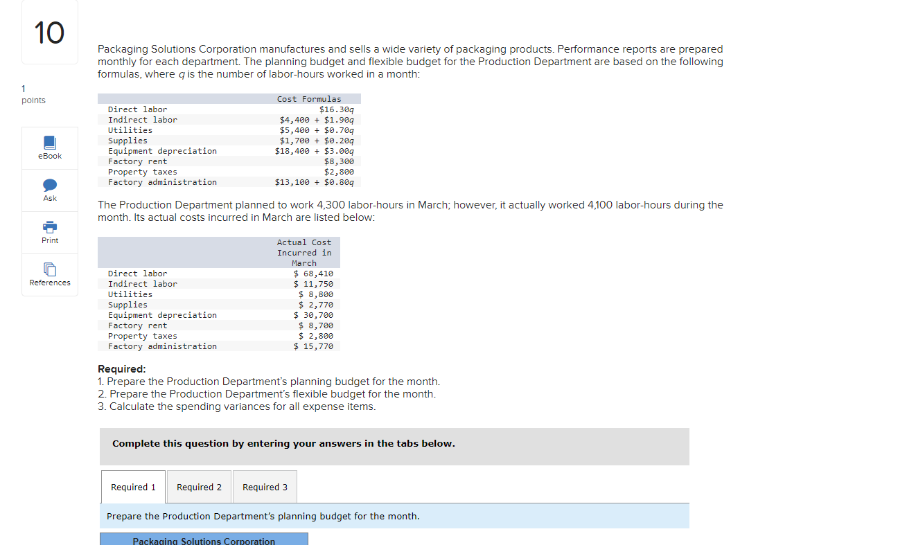Click the Cost Formulas column header
The height and width of the screenshot is (545, 898).
pos(309,99)
